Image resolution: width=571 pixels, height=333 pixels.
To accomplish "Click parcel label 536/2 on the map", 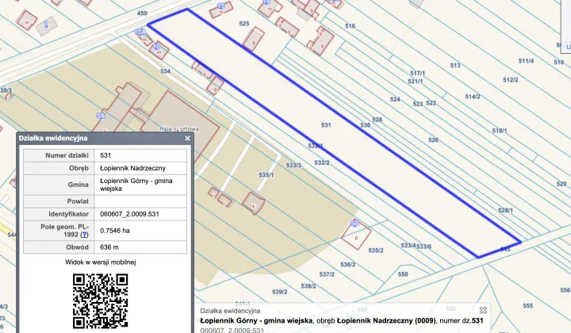I will tap(348, 265).
